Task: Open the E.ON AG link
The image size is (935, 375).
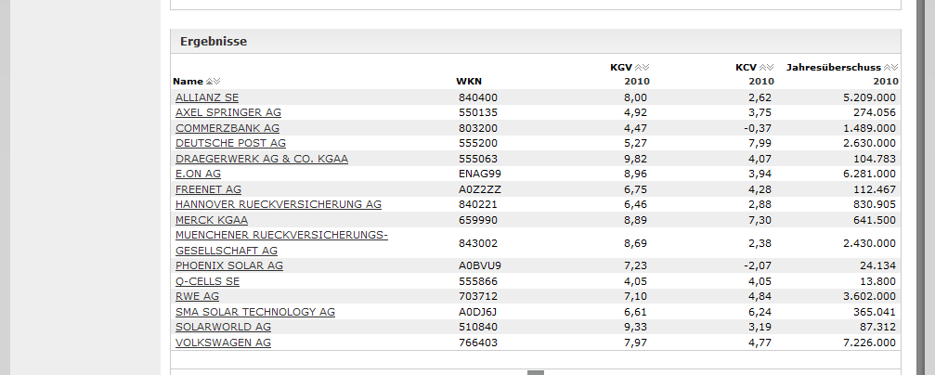Action: click(198, 174)
